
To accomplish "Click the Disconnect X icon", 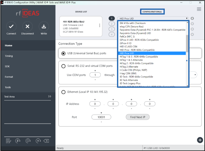I will 27,27.
